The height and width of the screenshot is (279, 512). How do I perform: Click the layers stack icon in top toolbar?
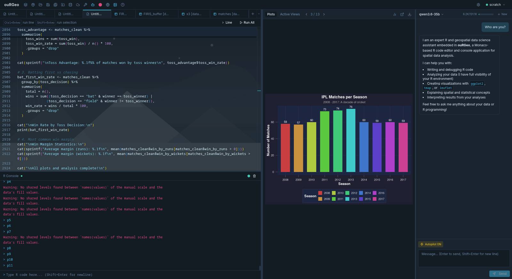26,5
